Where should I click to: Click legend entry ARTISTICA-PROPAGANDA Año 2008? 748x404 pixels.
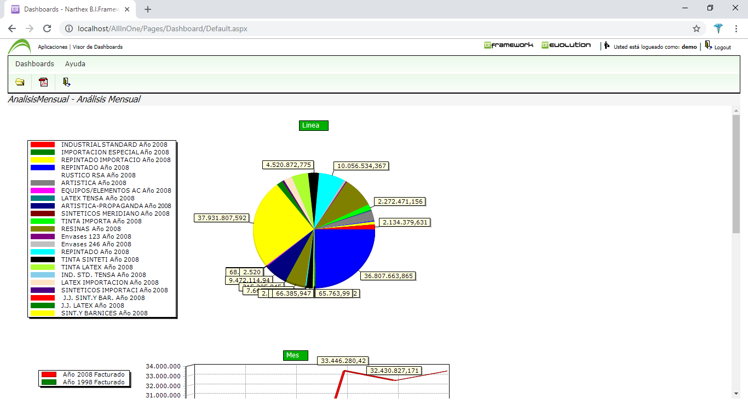click(116, 206)
